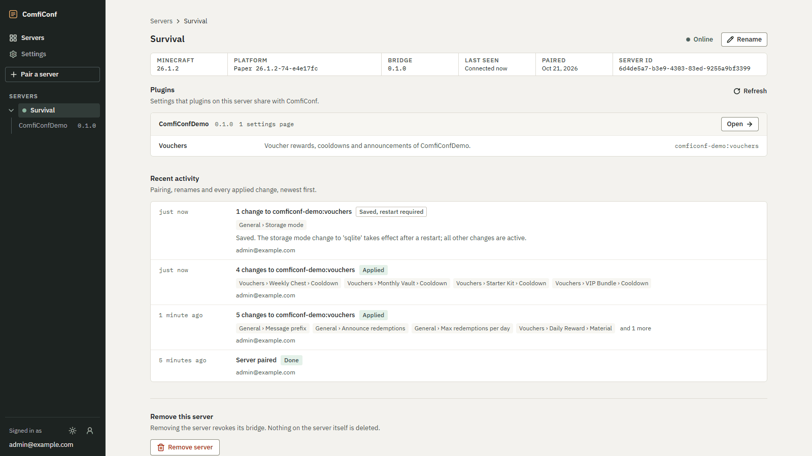Viewport: 812px width, 456px height.
Task: Click the Done badge on Server paired
Action: [291, 360]
